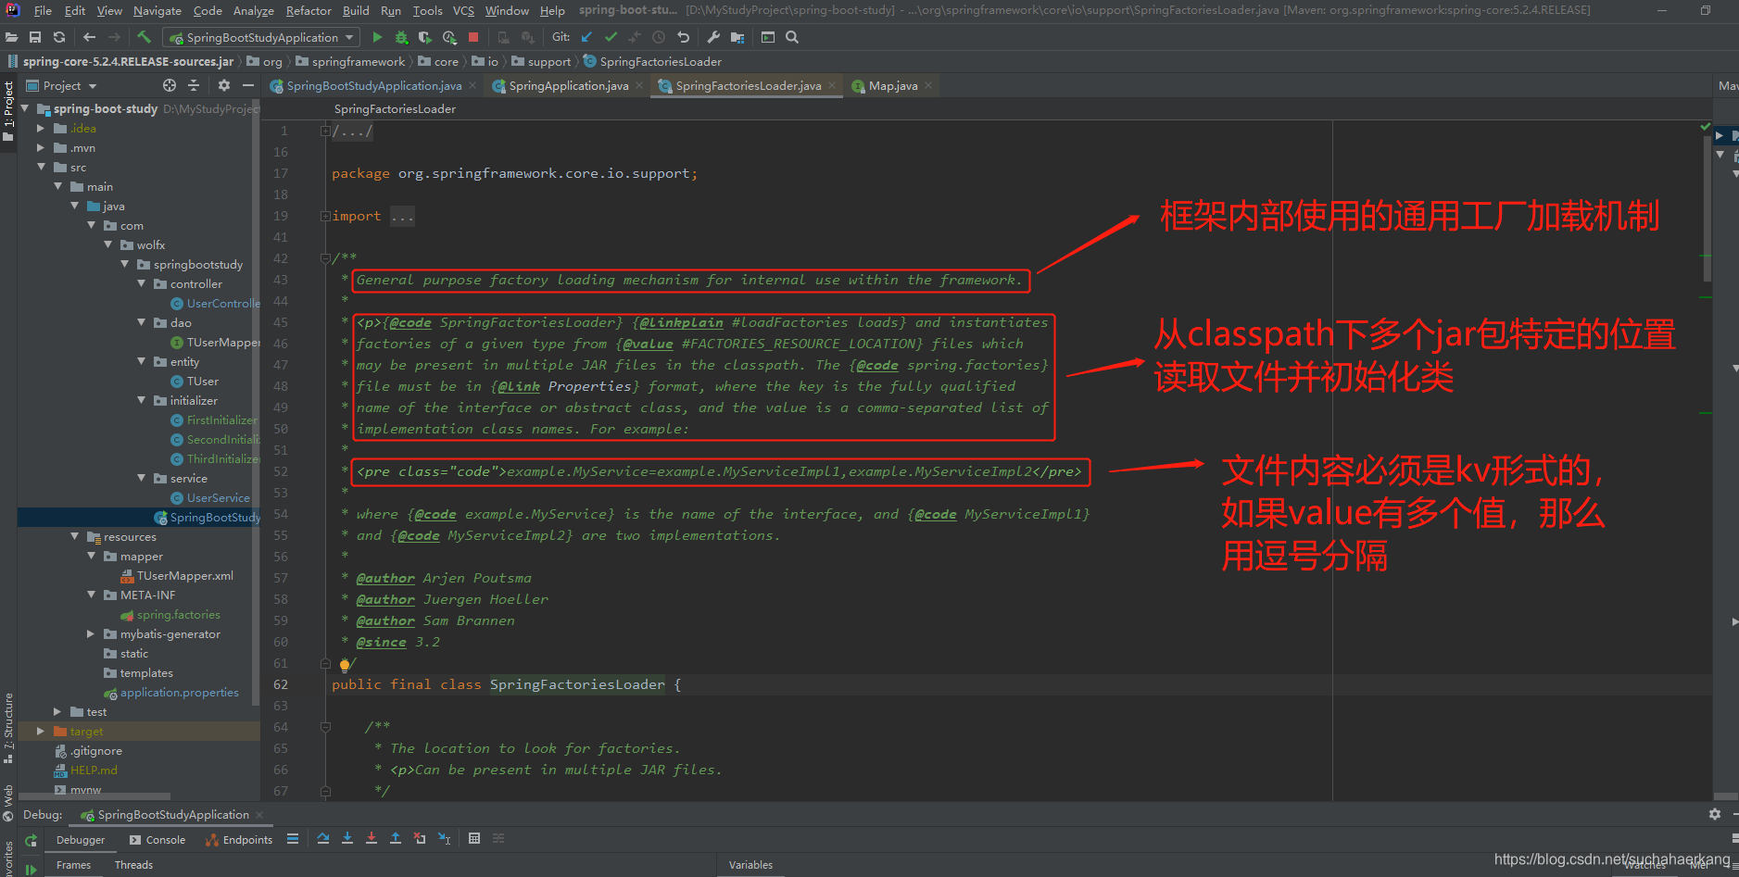
Task: Click the Force Step Into red arrow icon
Action: click(x=372, y=838)
